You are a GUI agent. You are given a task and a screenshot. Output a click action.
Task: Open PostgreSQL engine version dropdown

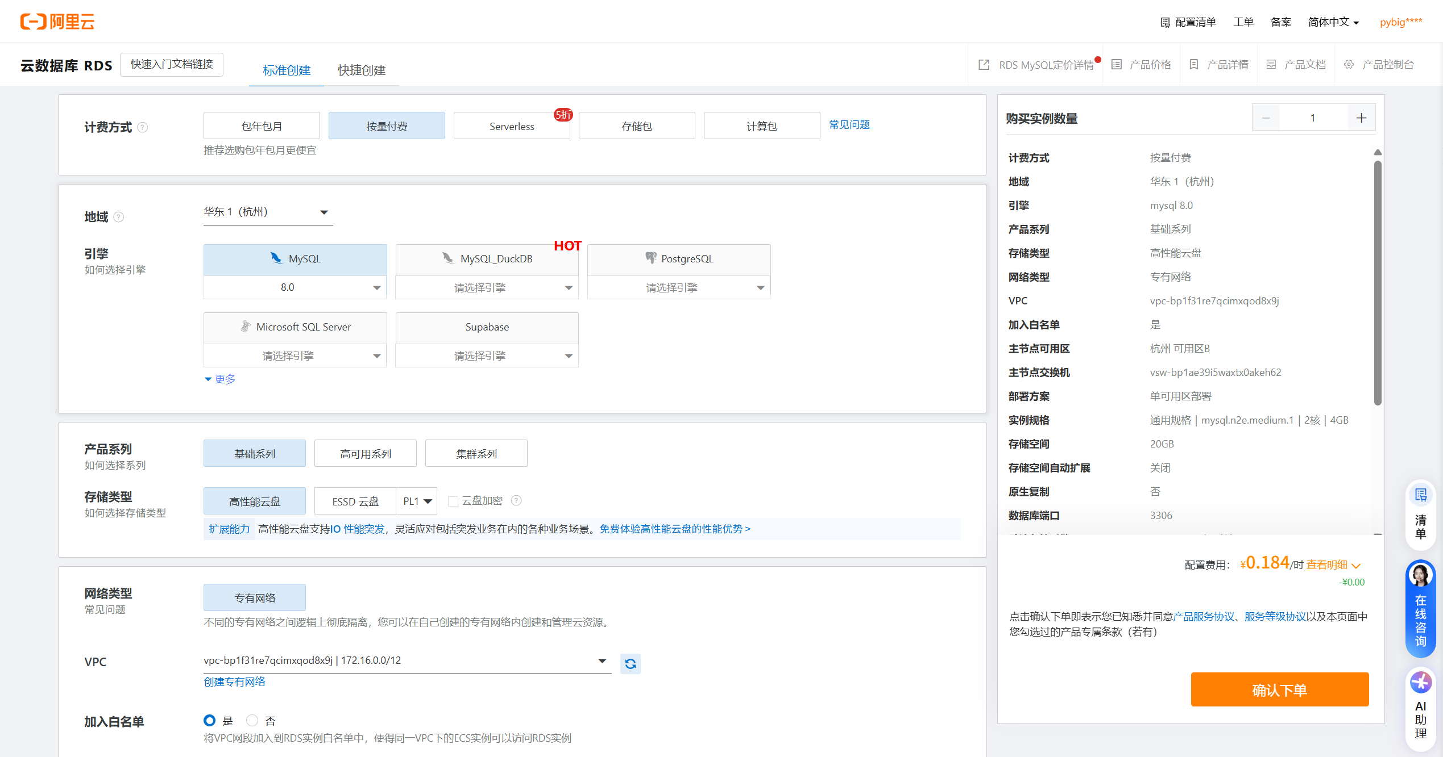click(679, 287)
